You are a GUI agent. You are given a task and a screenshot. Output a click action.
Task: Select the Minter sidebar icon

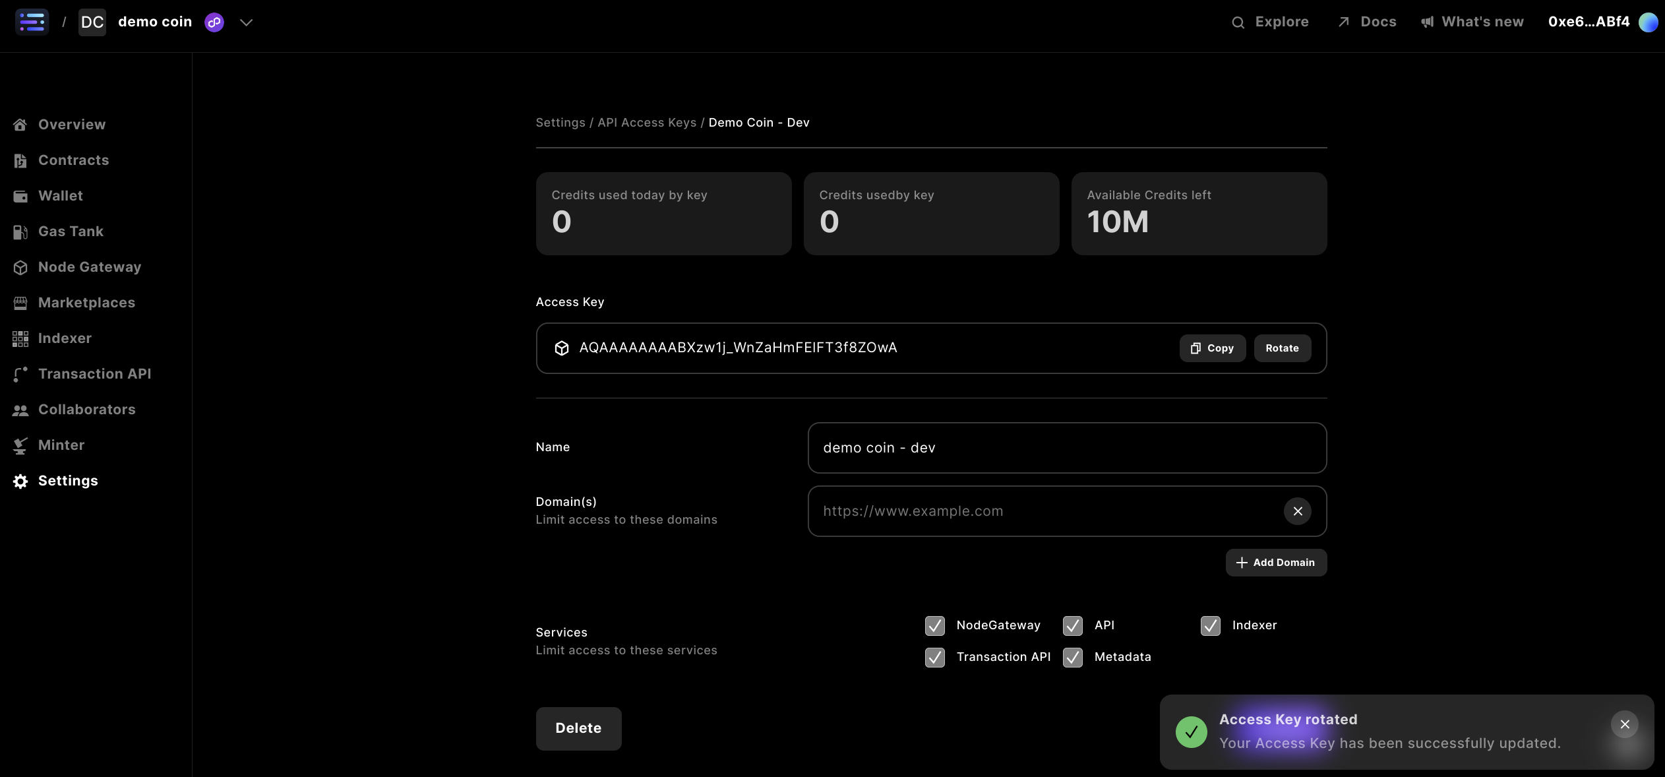point(20,445)
